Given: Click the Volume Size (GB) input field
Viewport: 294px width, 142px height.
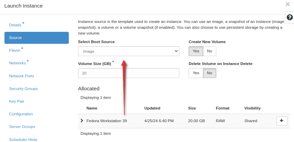Looking at the screenshot, I should [x=128, y=73].
